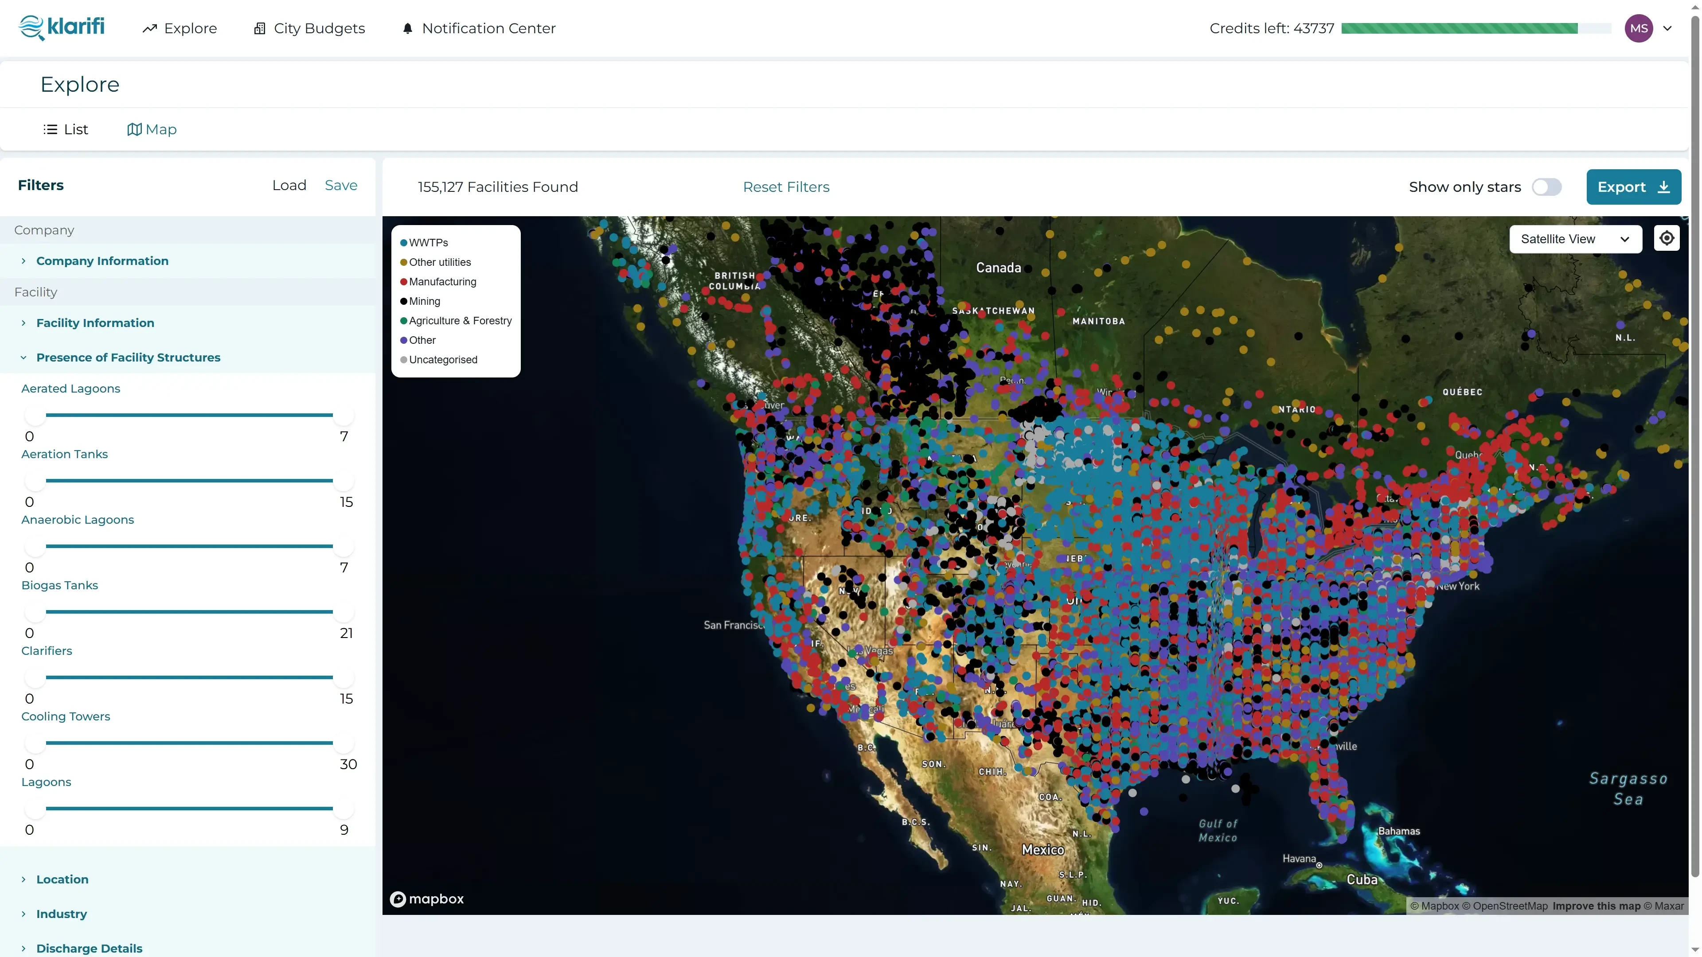Click the 155,127 Facilities Found text

[x=497, y=187]
